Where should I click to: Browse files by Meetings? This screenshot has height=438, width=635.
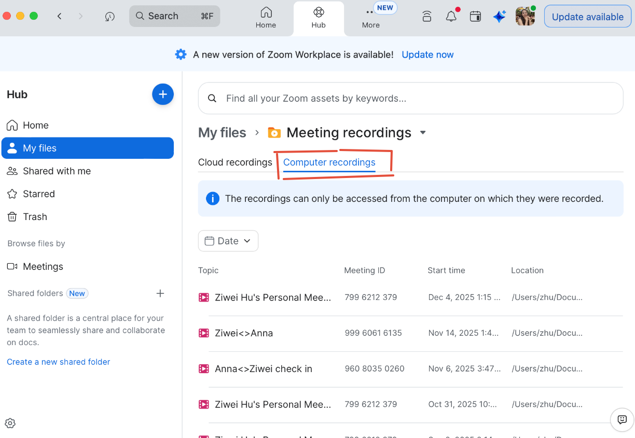coord(87,266)
